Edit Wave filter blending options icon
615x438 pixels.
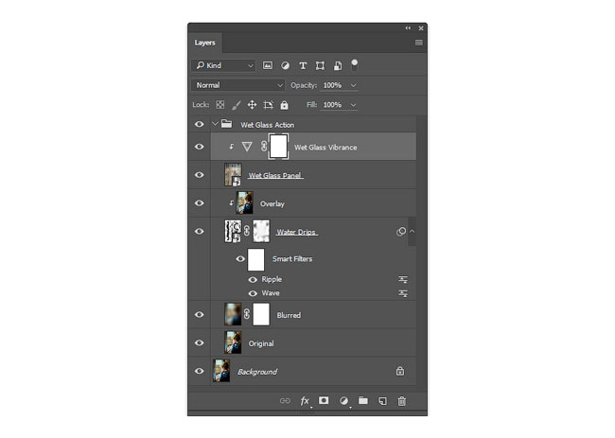[403, 293]
